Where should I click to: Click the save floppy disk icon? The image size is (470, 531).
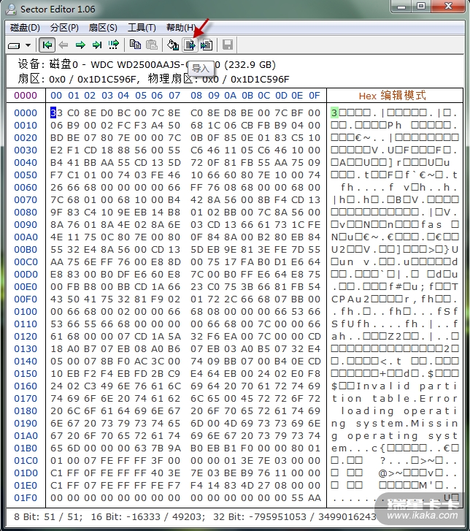pos(228,45)
